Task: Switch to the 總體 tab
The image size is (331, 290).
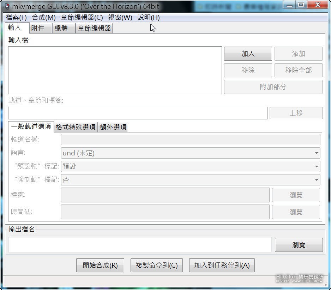Action: point(64,28)
